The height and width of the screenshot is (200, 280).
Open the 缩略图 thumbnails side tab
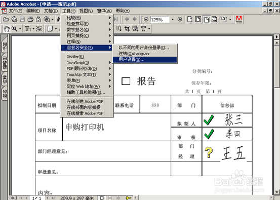(5, 62)
